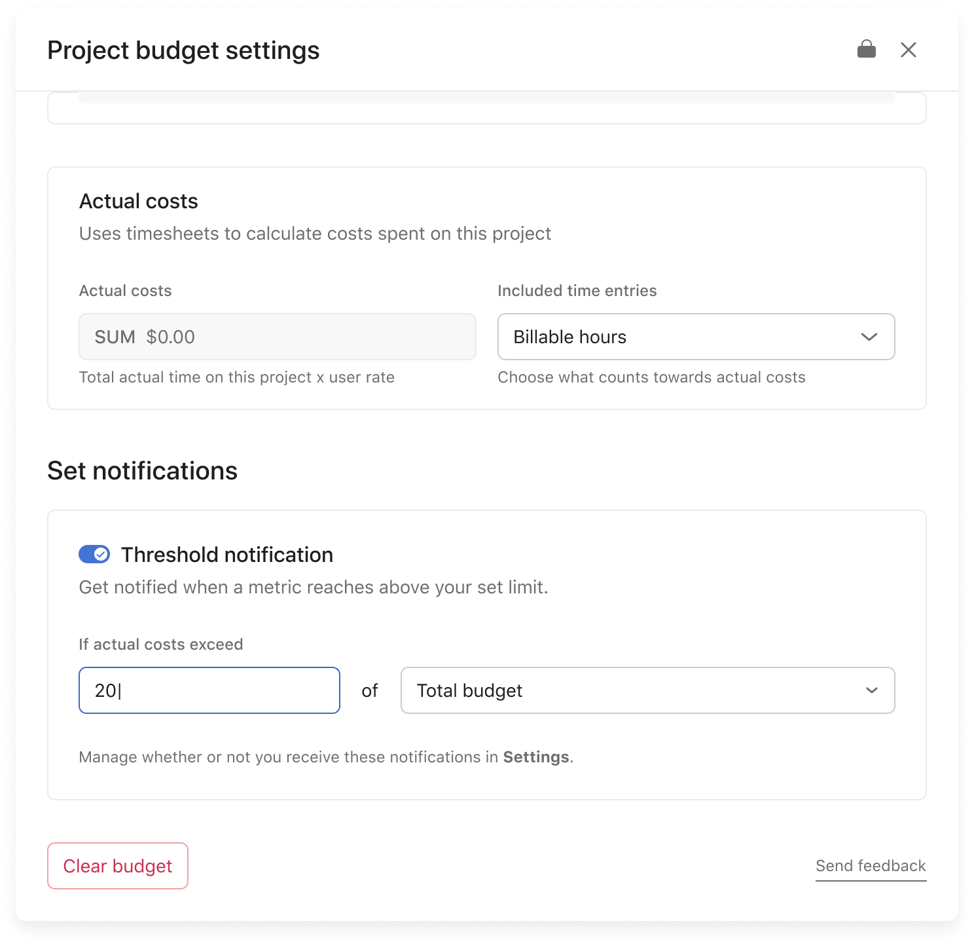This screenshot has height=951, width=974.
Task: Click the chevron arrow beside Total budget
Action: [x=871, y=690]
